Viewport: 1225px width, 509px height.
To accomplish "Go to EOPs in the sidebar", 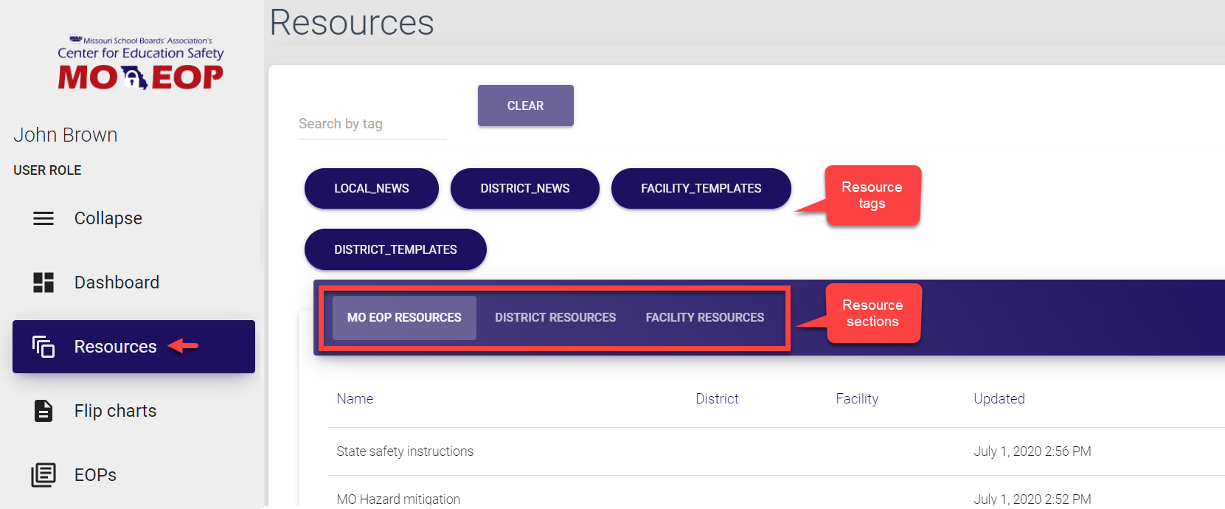I will [95, 475].
